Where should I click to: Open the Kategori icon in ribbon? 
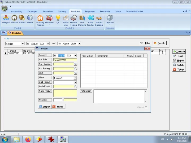coord(6,19)
